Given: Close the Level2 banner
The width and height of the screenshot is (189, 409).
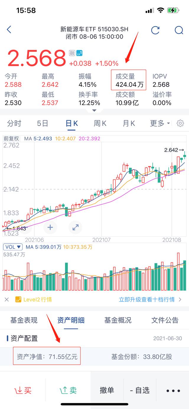Looking at the screenshot, I should point(7,299).
